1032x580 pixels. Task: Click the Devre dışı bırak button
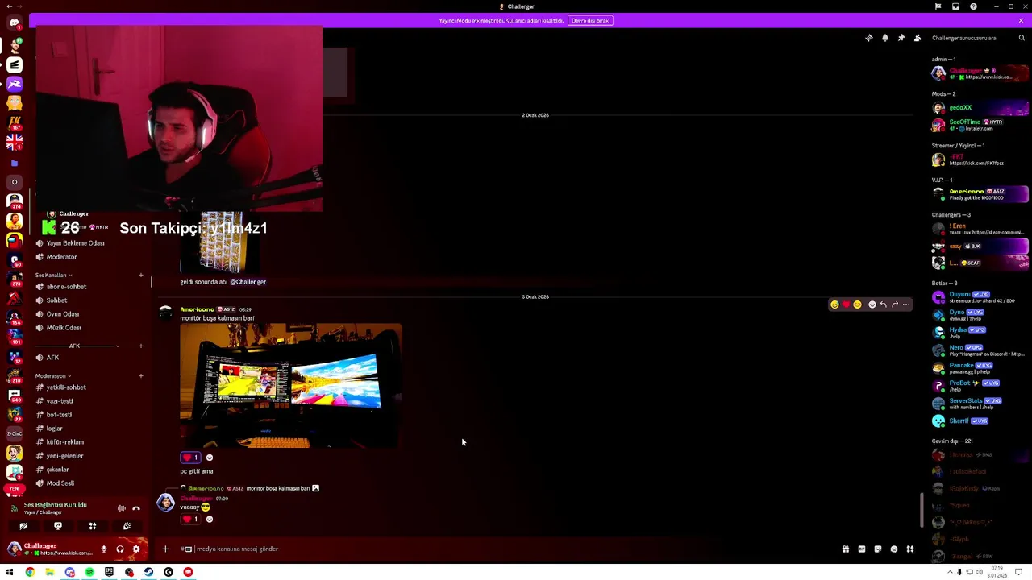(x=590, y=20)
